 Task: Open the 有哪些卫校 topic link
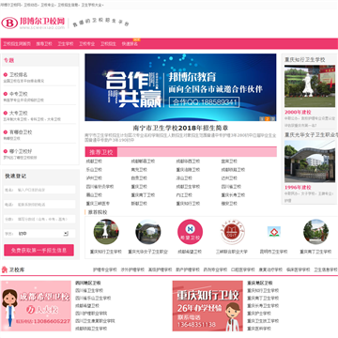(21, 132)
